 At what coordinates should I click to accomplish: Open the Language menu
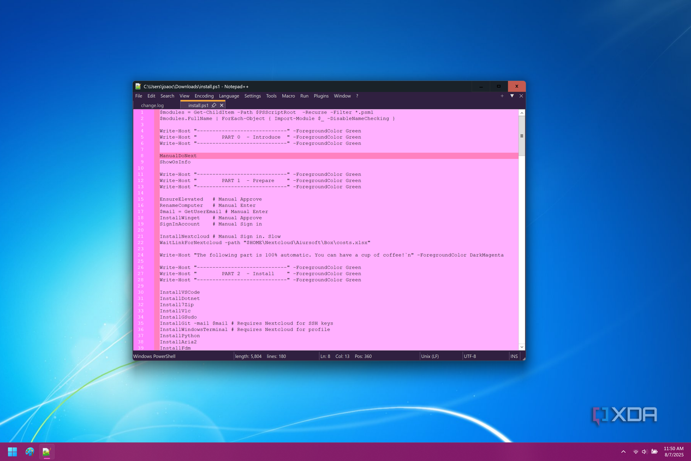tap(229, 96)
